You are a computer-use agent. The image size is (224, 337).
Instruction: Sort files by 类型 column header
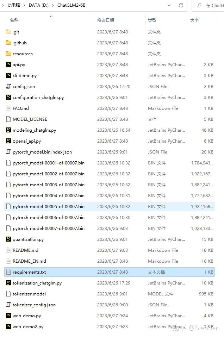(152, 20)
